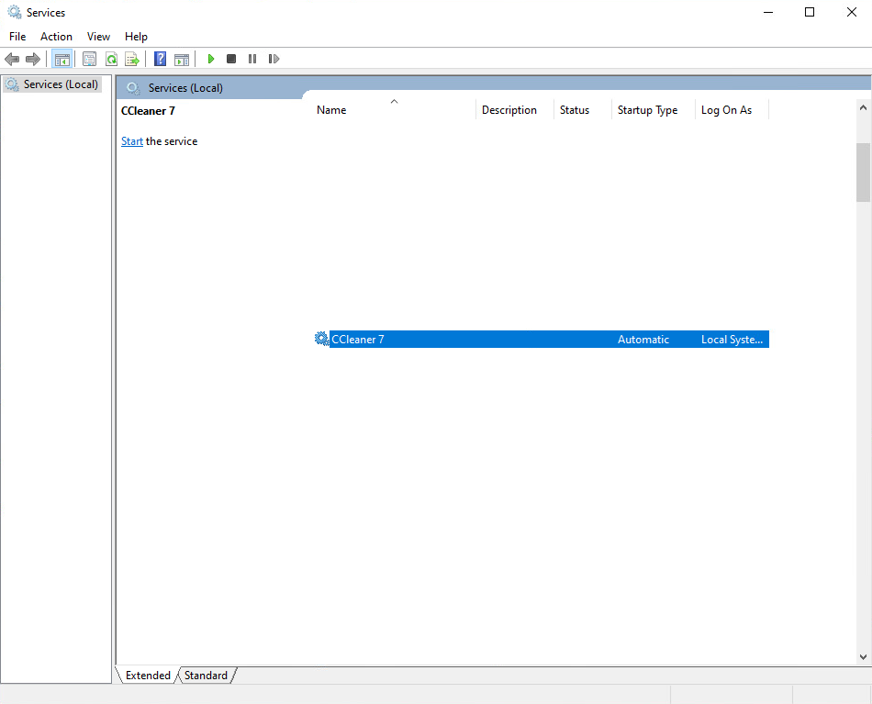This screenshot has height=704, width=872.
Task: Open Properties from the toolbar
Action: point(89,59)
